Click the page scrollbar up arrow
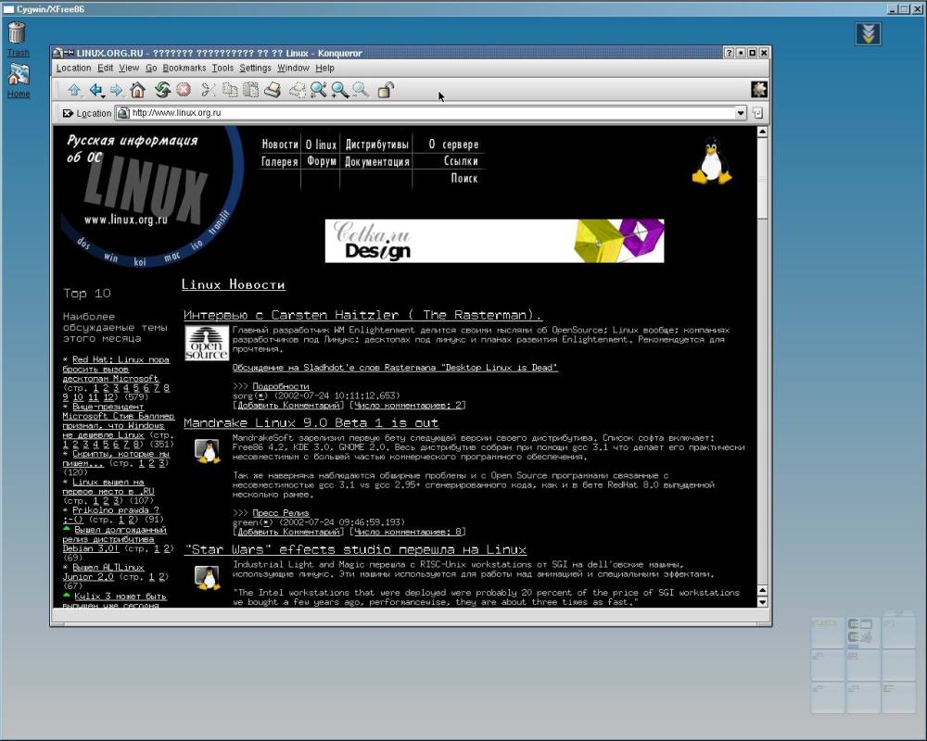This screenshot has width=927, height=741. pyautogui.click(x=762, y=132)
